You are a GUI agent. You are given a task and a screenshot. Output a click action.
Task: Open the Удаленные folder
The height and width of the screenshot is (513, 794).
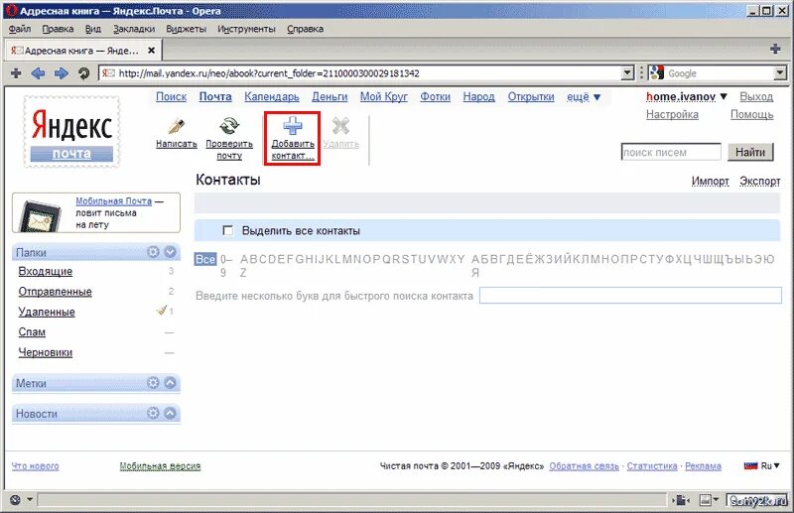pos(47,312)
